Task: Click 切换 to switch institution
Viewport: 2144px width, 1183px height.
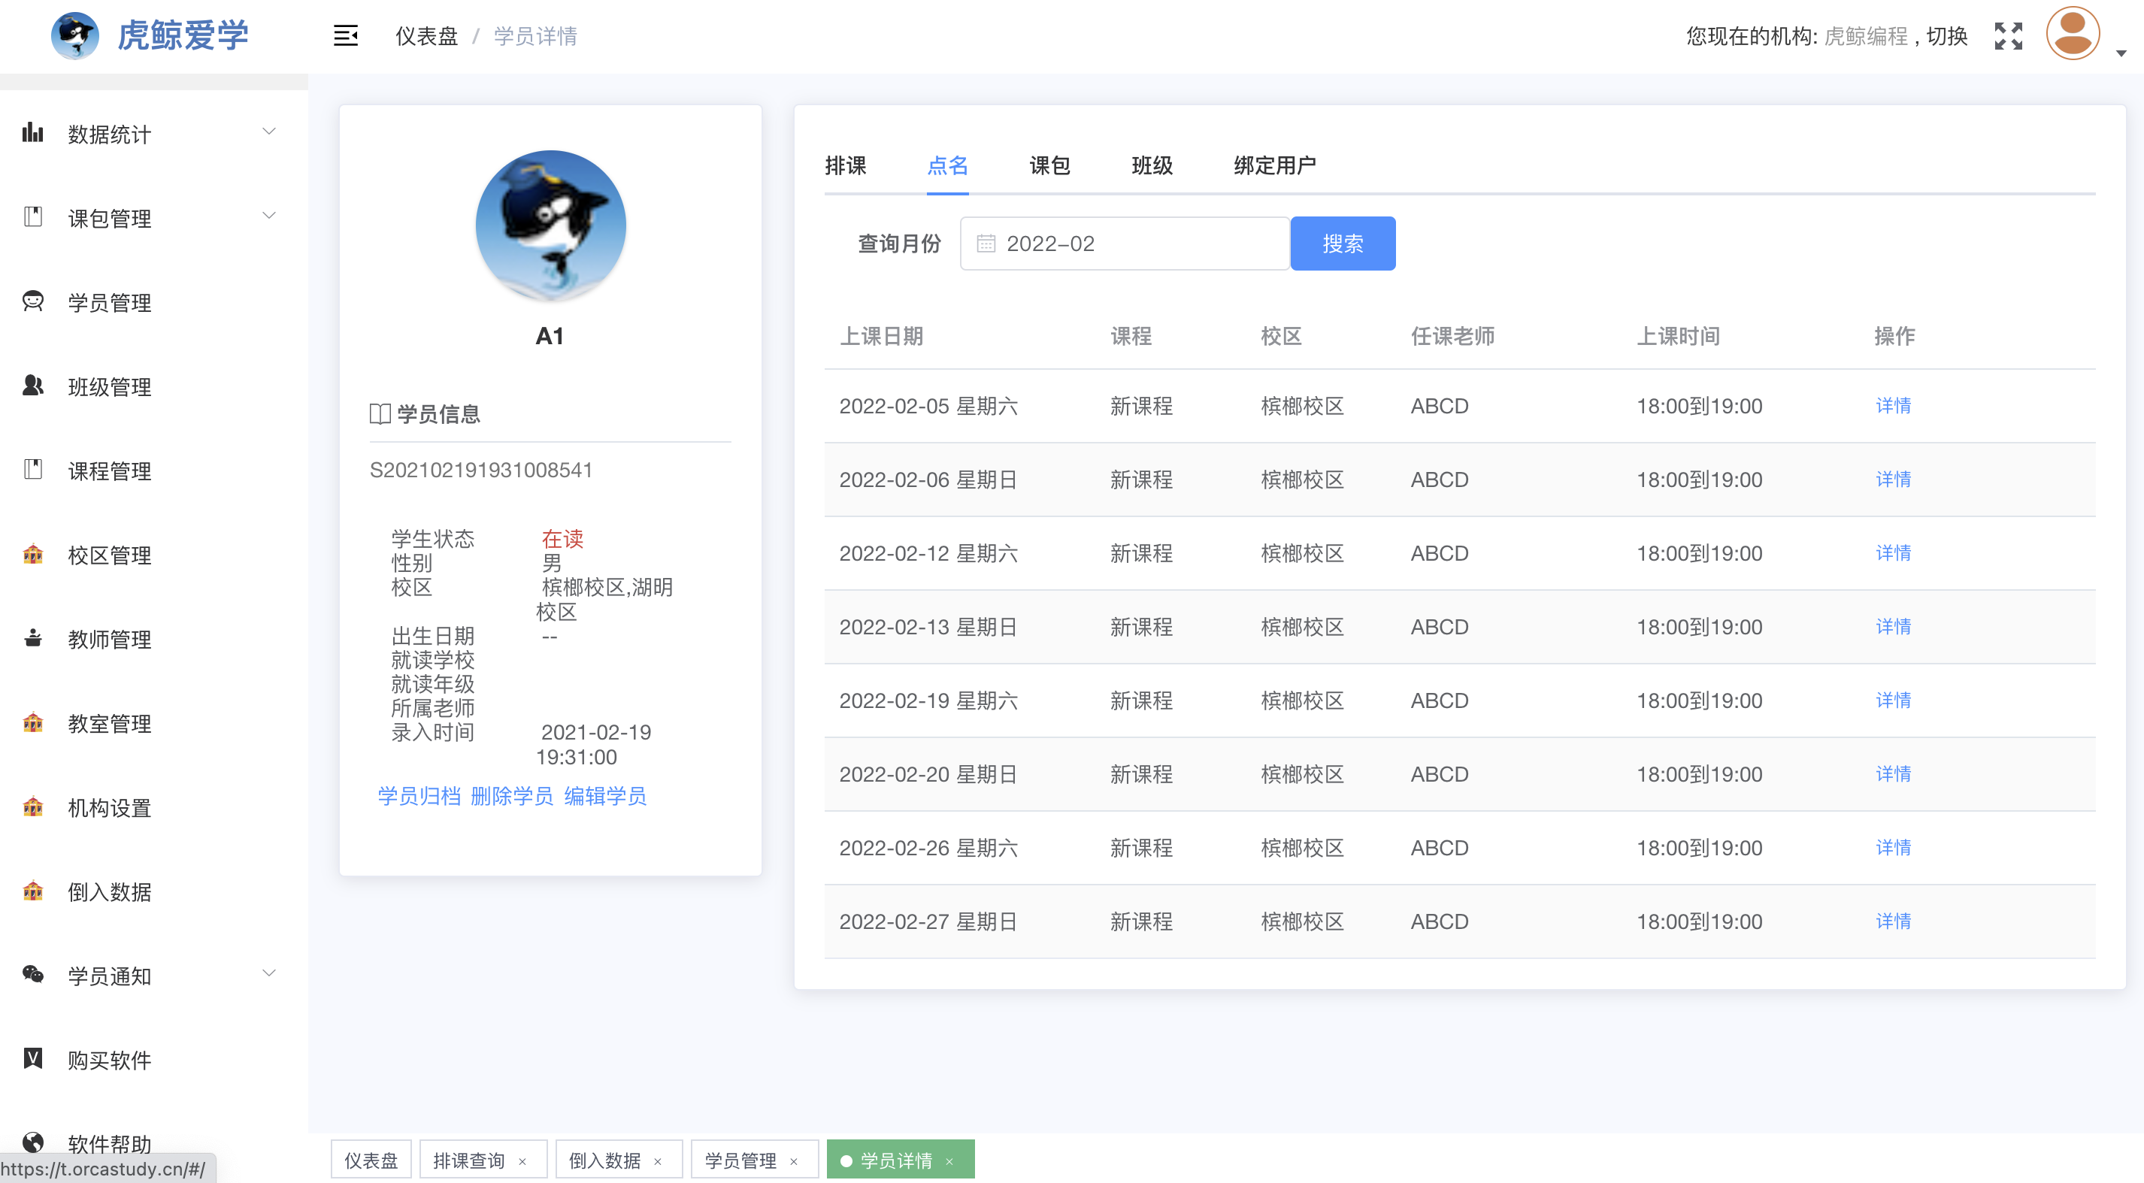Action: coord(1947,36)
